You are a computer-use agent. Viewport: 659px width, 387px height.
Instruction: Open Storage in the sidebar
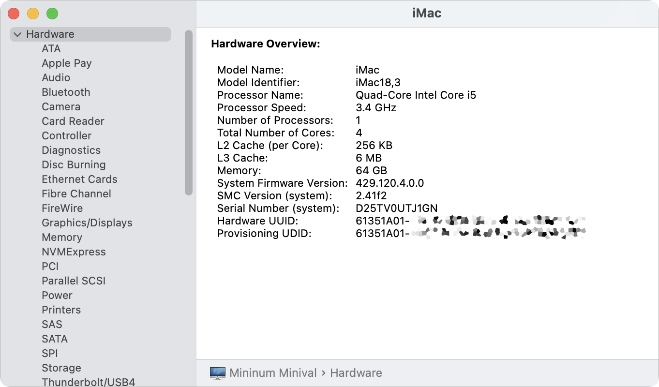tap(61, 368)
